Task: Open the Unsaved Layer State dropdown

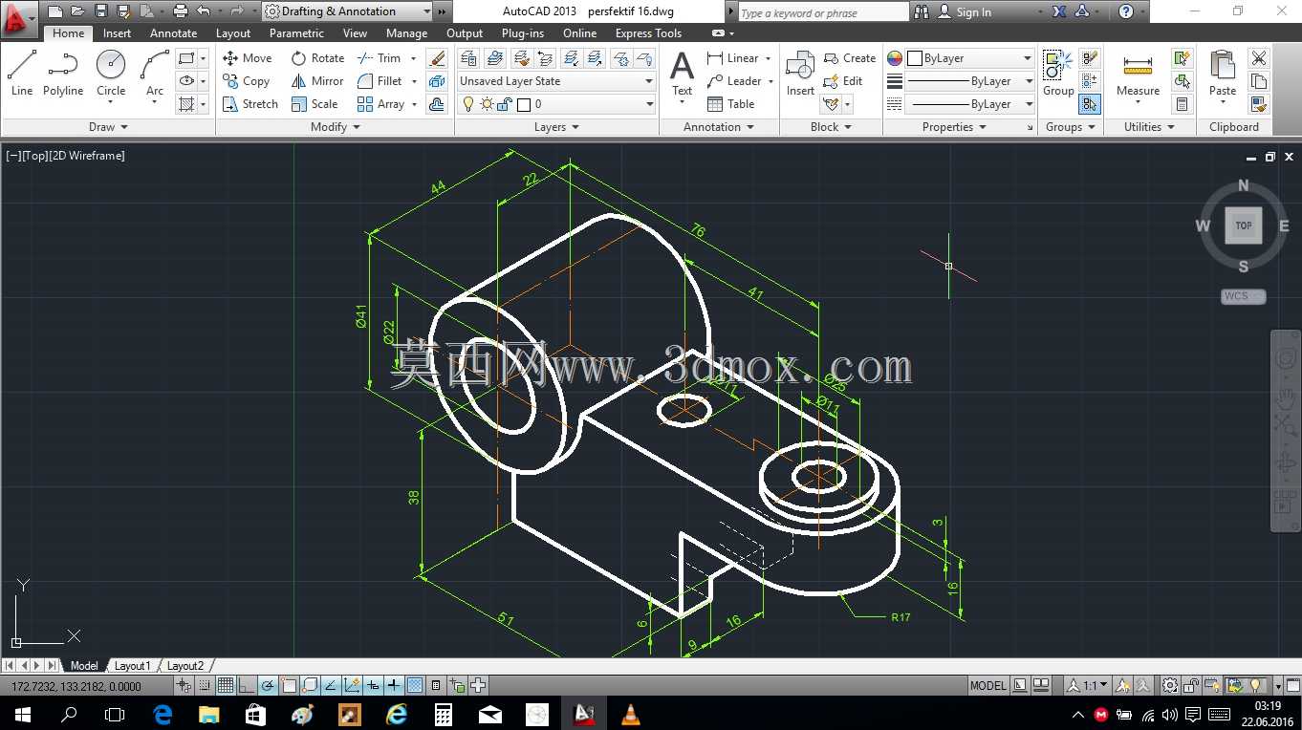Action: coord(556,81)
